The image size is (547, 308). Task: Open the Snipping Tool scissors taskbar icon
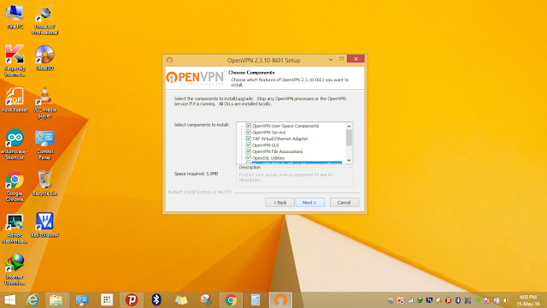coord(206,300)
